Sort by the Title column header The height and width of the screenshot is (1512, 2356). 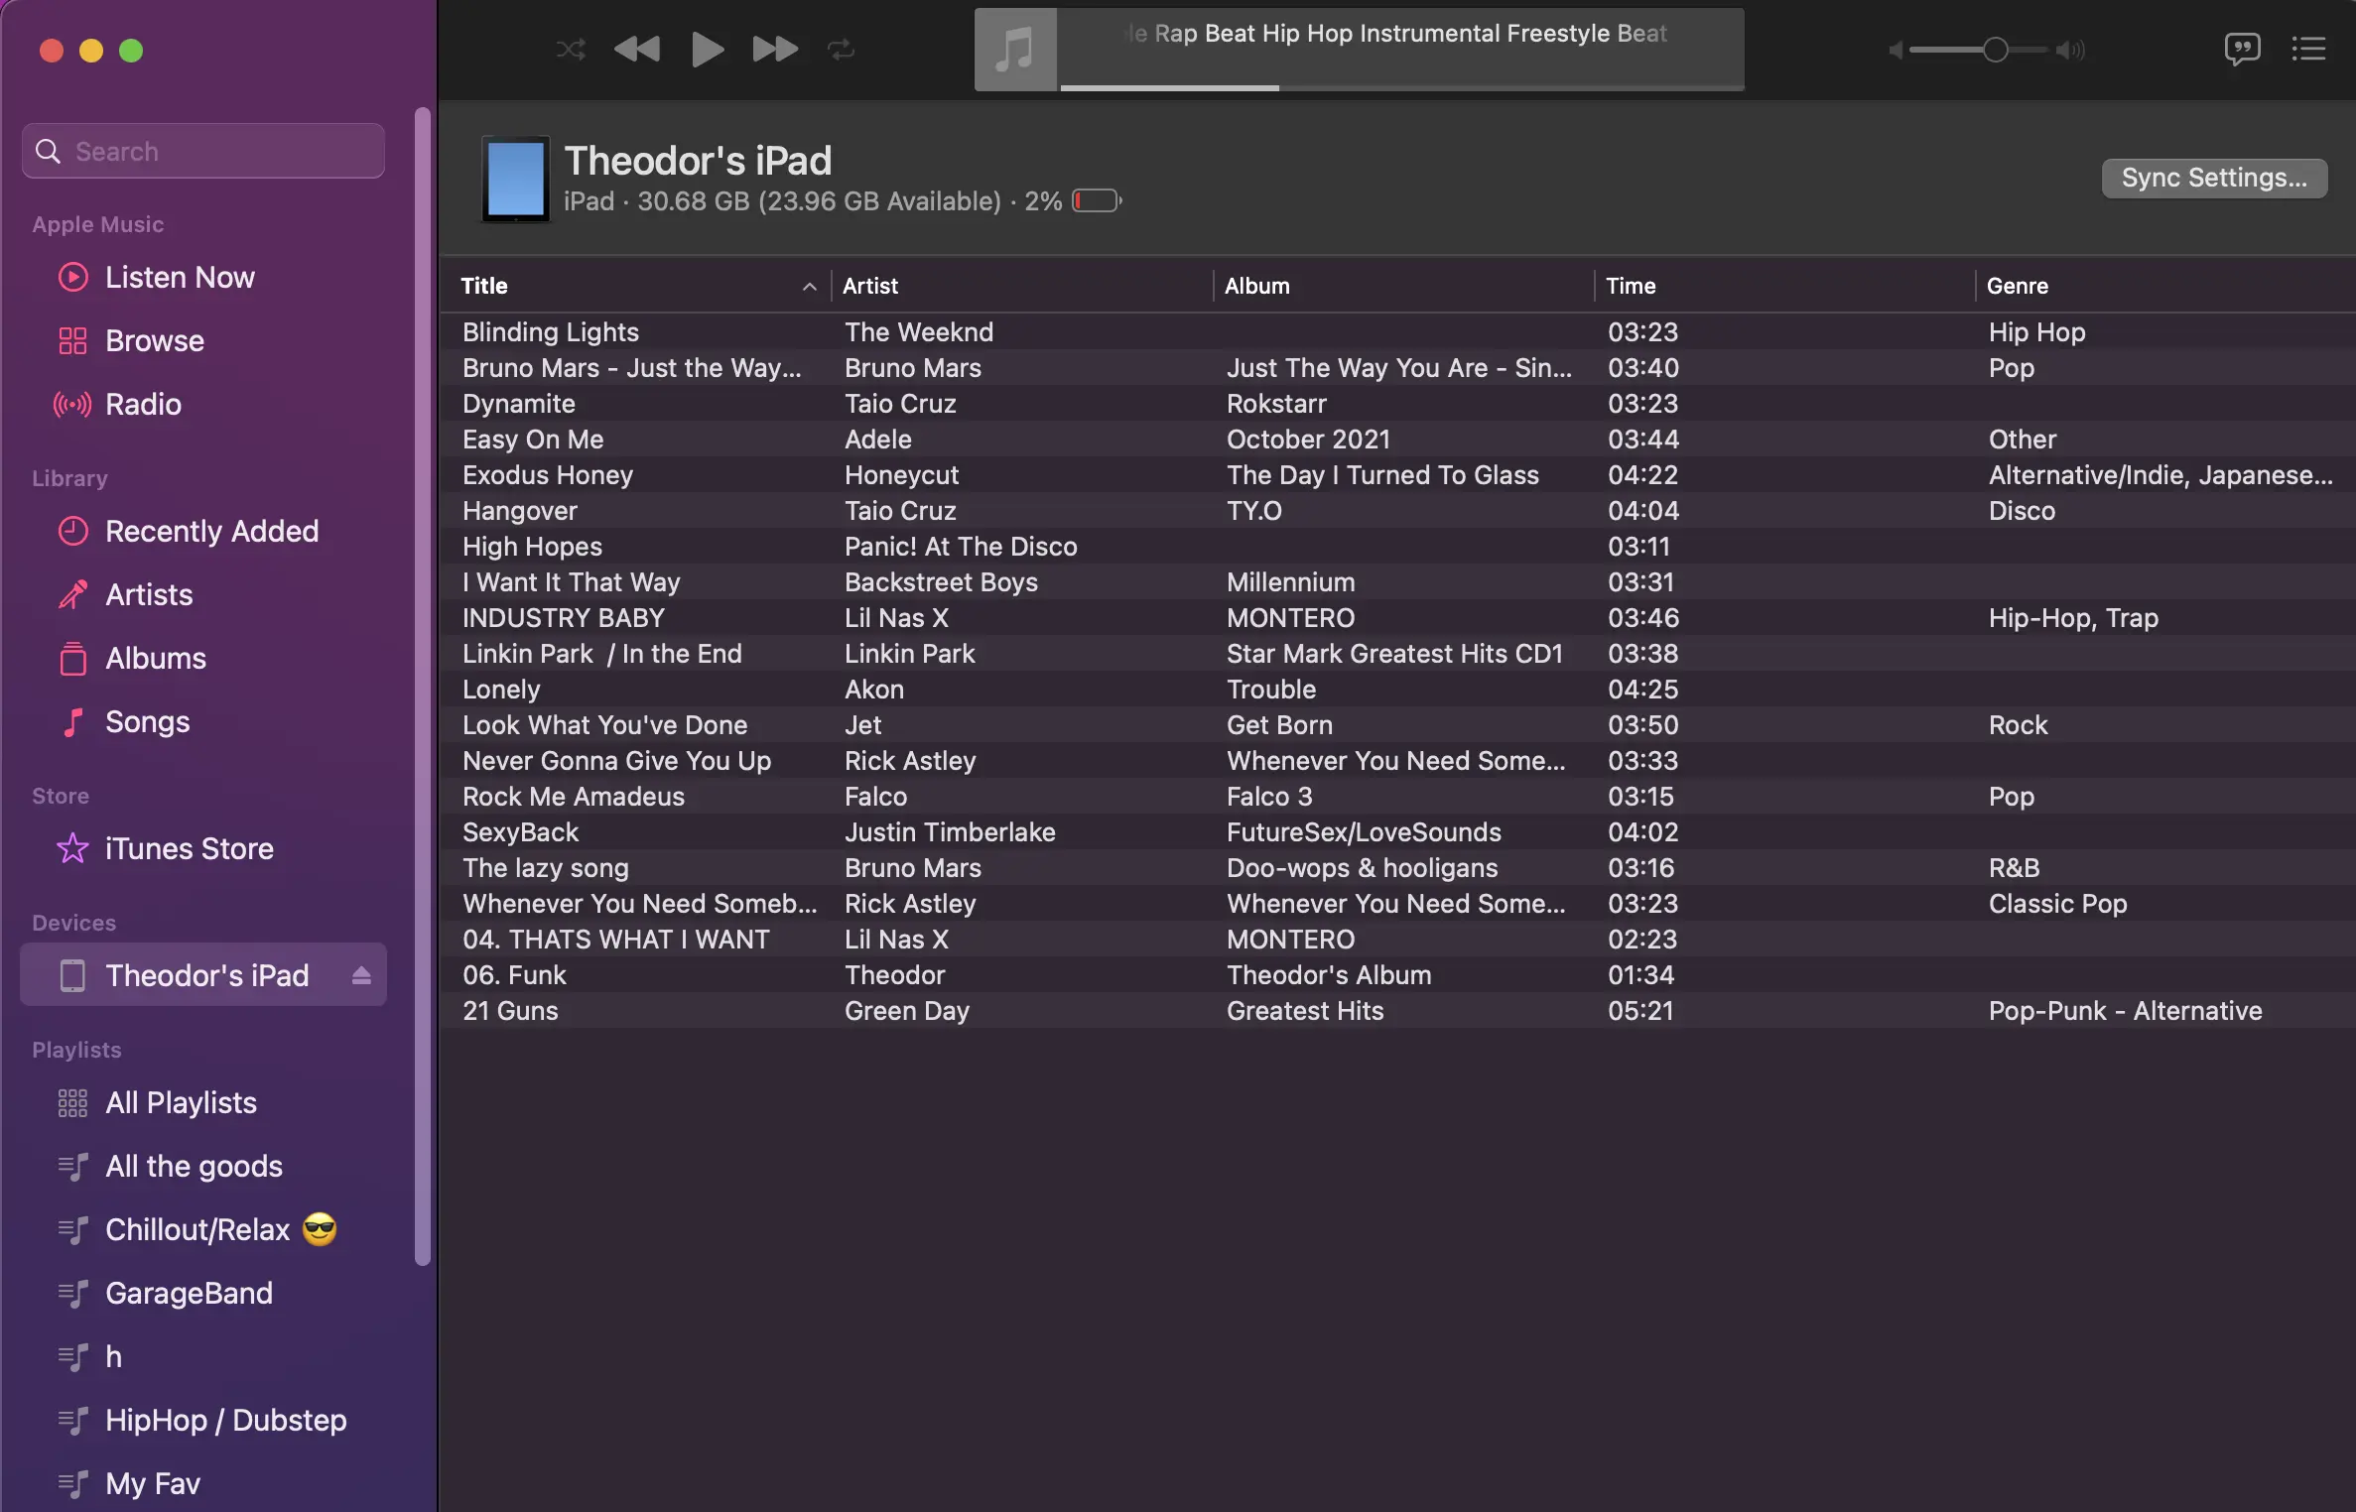637,286
